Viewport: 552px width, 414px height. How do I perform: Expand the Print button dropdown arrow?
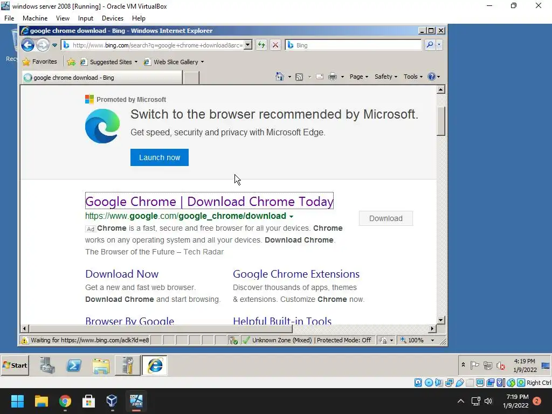pos(342,77)
